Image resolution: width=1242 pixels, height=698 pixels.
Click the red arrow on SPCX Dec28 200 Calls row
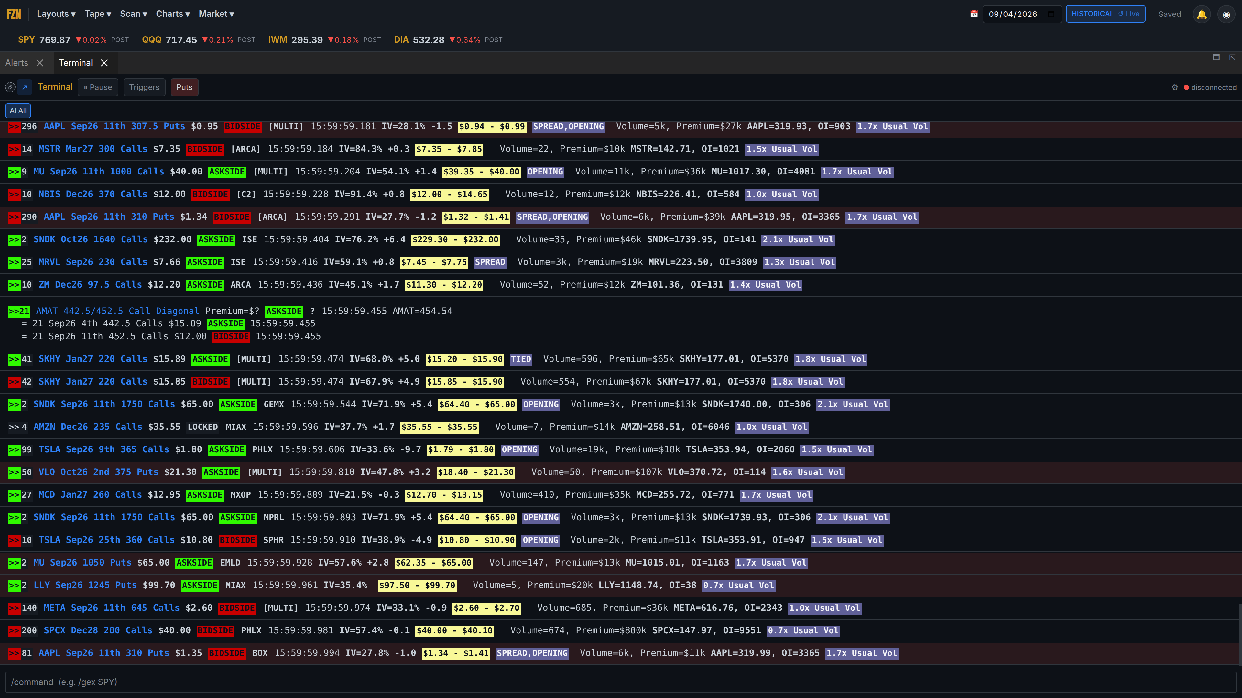click(x=14, y=630)
